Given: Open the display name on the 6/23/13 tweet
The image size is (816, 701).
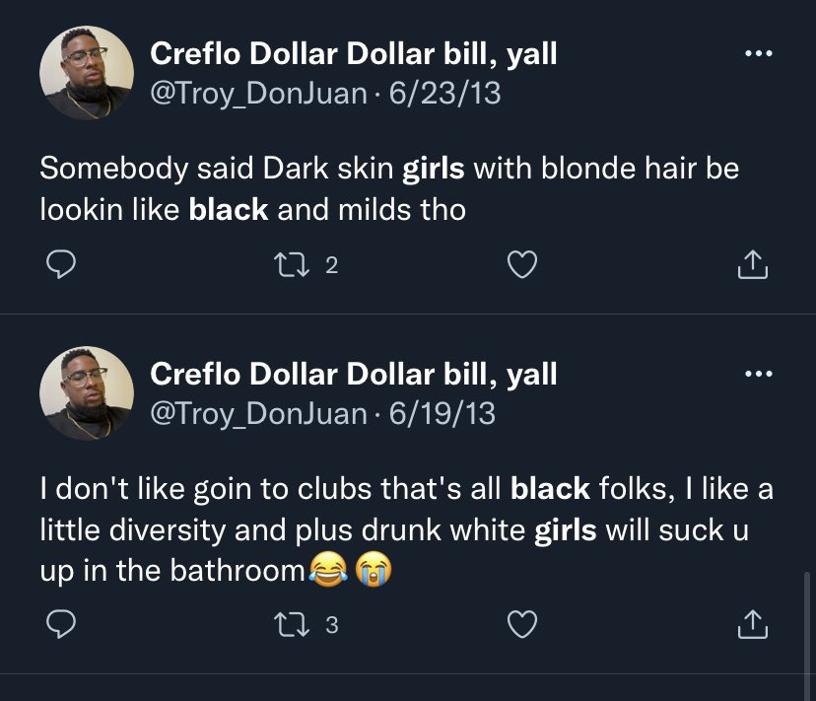Looking at the screenshot, I should tap(354, 53).
